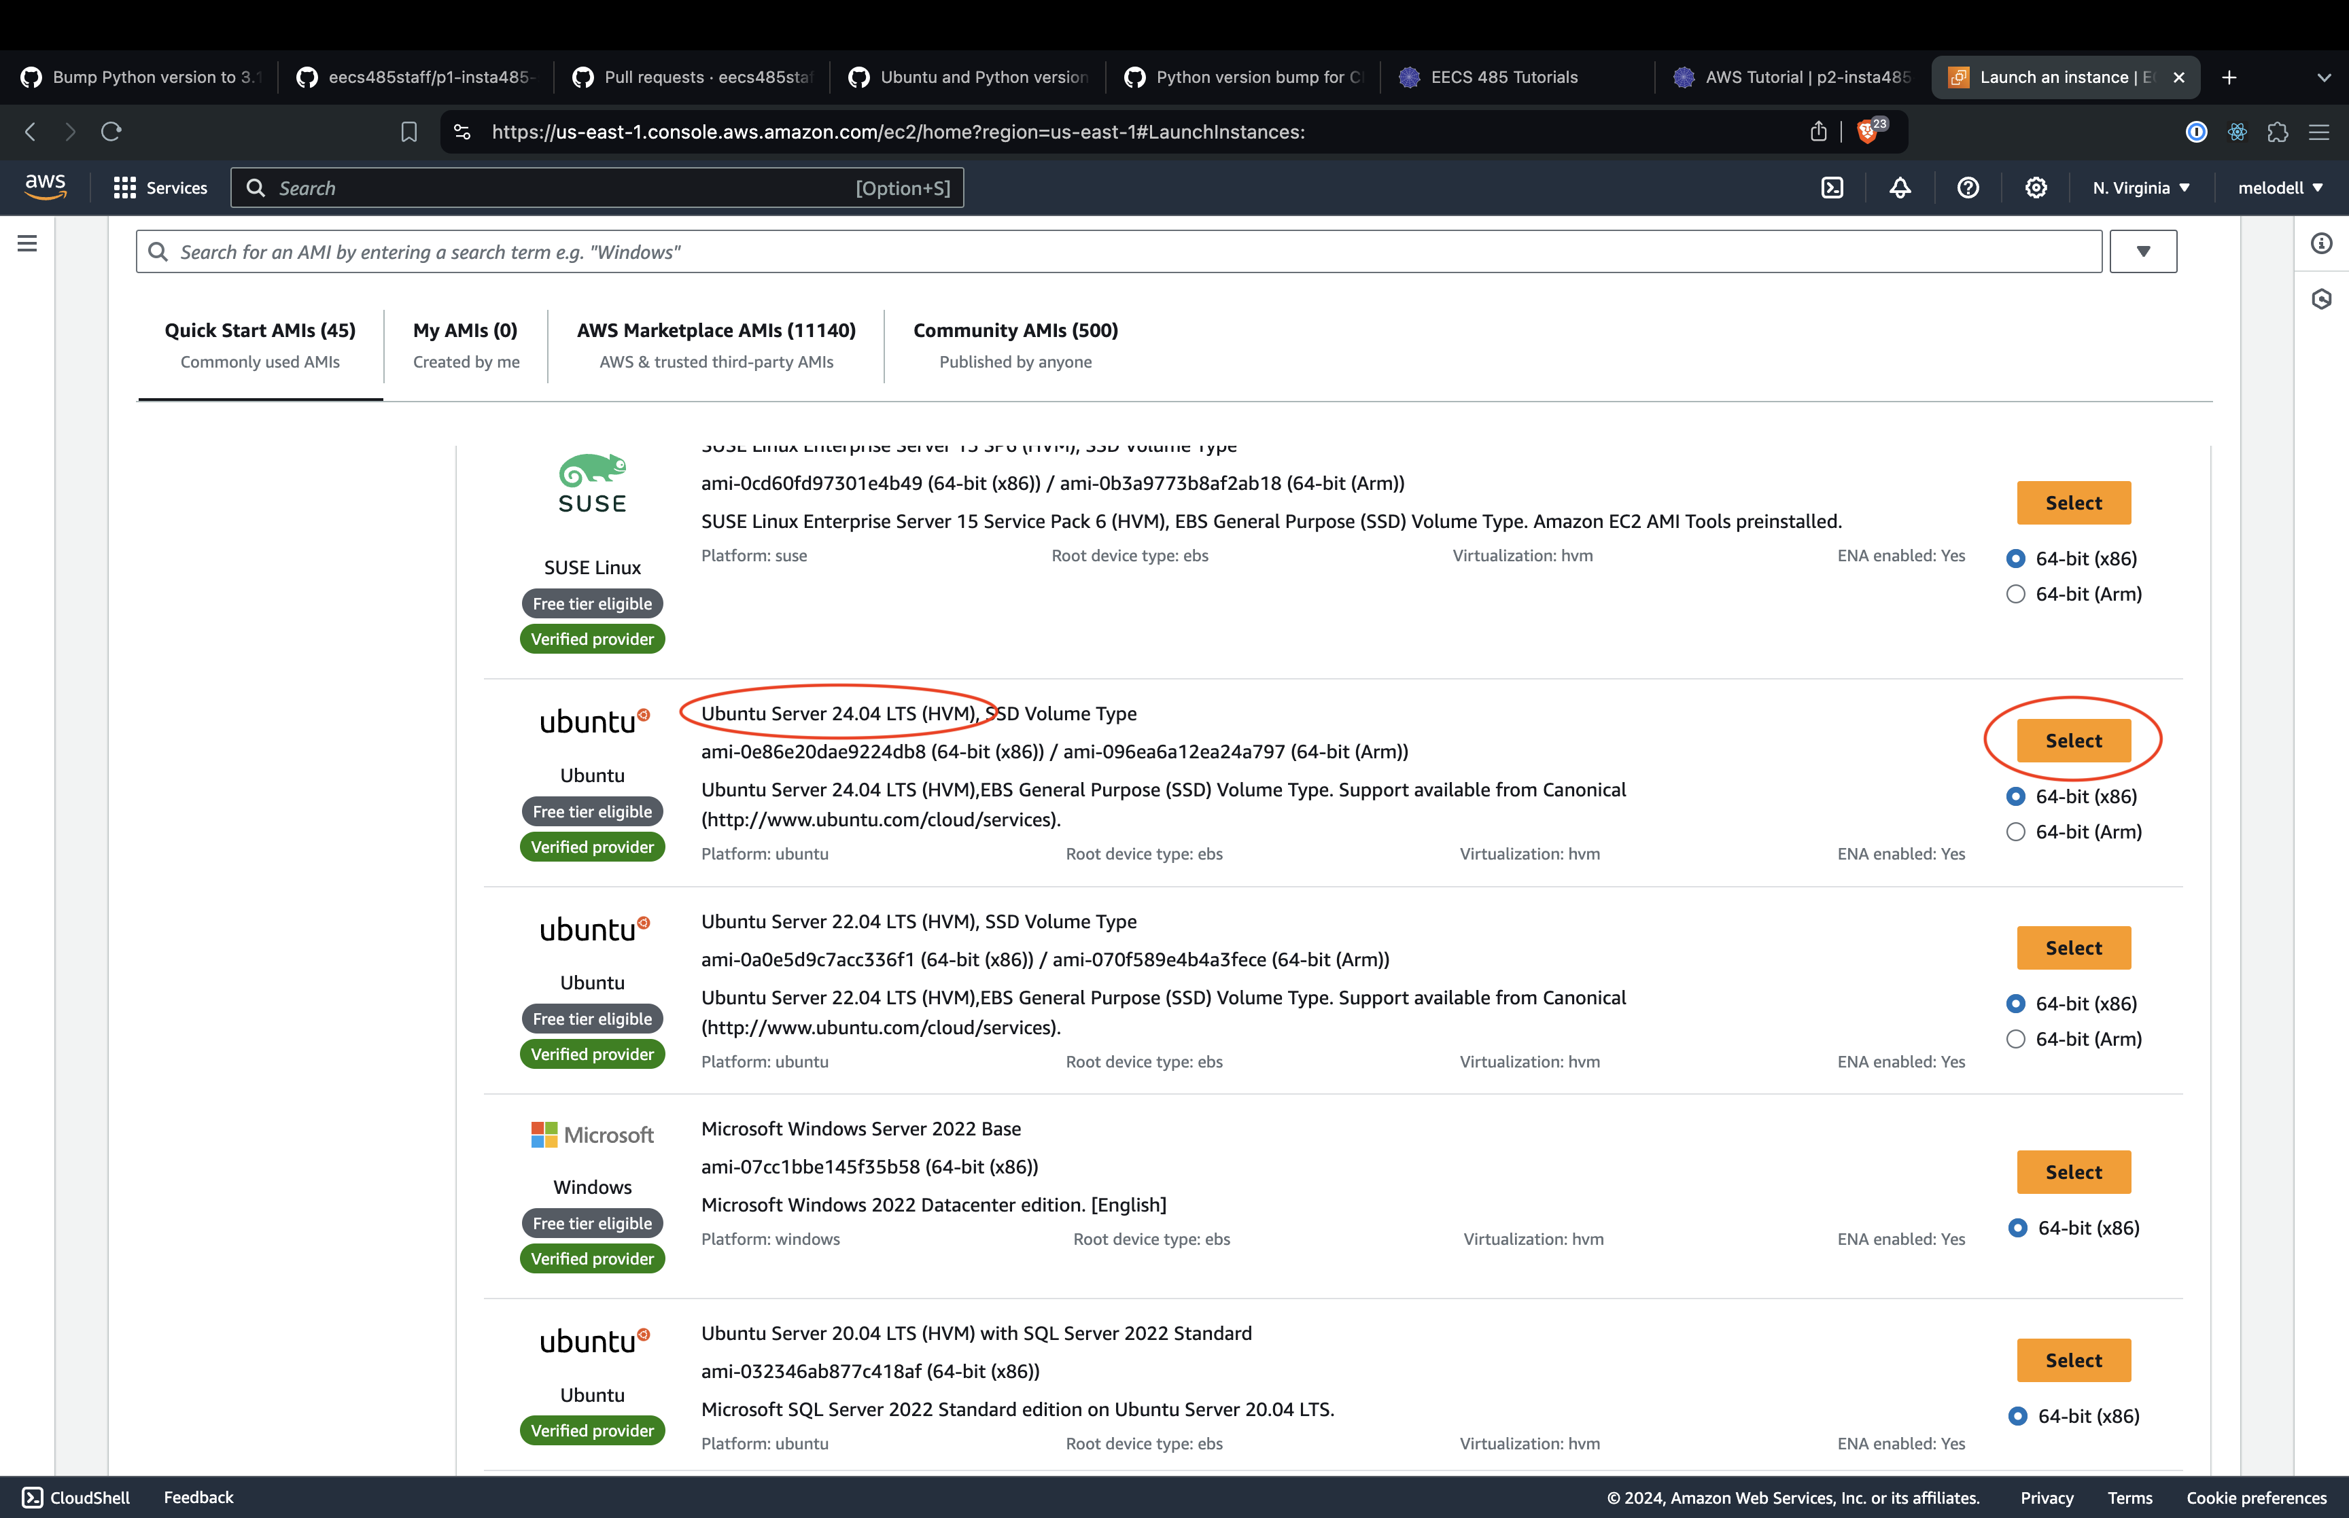Image resolution: width=2349 pixels, height=1518 pixels.
Task: Click the AWS help question mark icon
Action: (1968, 188)
